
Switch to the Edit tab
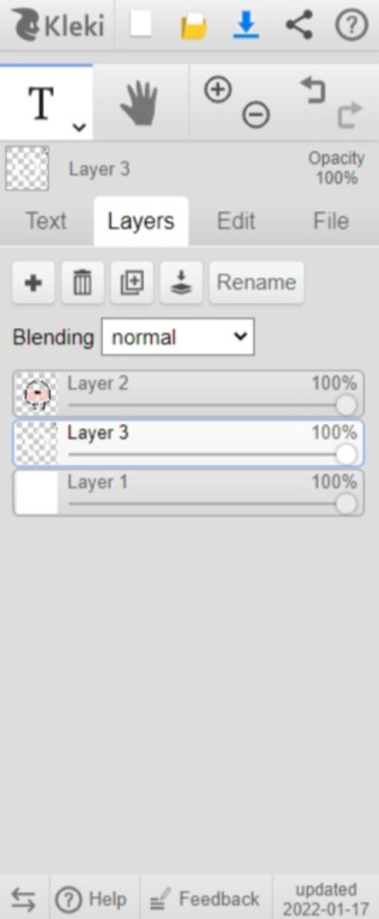tap(236, 221)
